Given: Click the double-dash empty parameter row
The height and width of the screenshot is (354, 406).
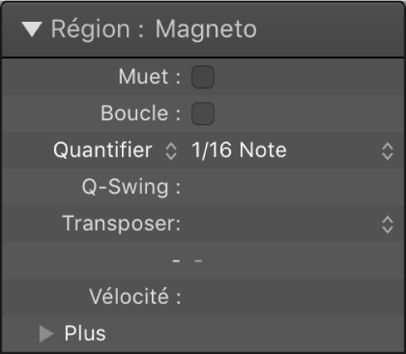Looking at the screenshot, I should (x=203, y=260).
